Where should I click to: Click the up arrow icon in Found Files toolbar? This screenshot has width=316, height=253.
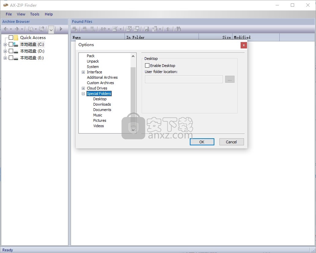click(168, 29)
